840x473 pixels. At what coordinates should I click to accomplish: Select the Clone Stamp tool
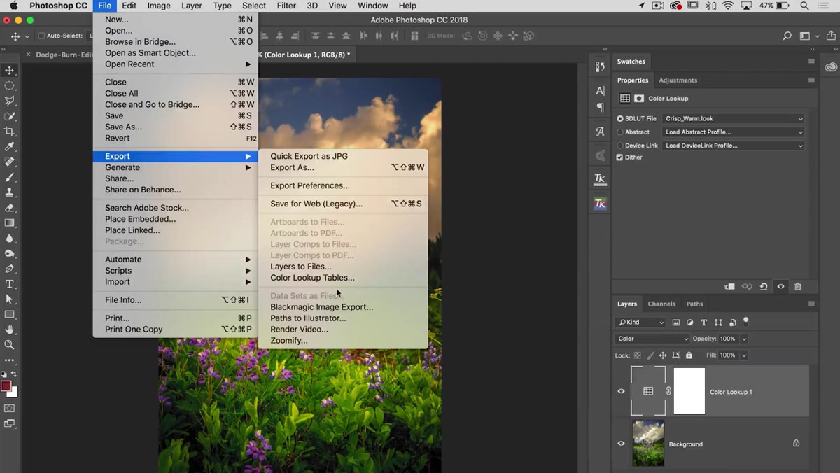coord(10,192)
